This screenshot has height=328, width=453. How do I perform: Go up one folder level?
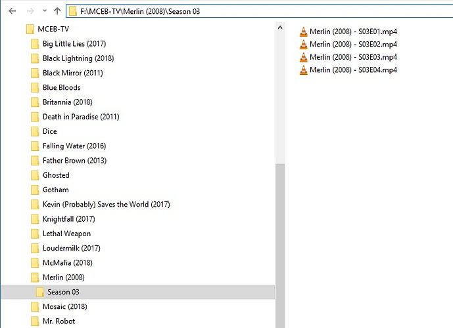coord(57,11)
